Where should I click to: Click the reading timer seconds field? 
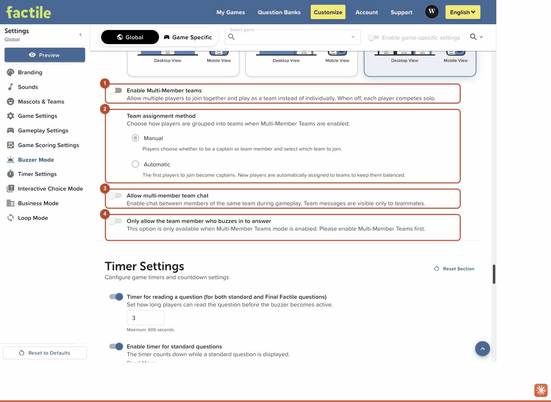pos(146,318)
